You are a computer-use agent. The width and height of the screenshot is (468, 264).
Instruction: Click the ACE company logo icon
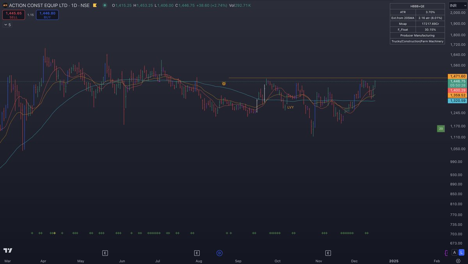(x=5, y=5)
